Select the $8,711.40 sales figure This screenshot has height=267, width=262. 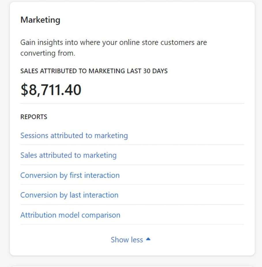click(51, 90)
